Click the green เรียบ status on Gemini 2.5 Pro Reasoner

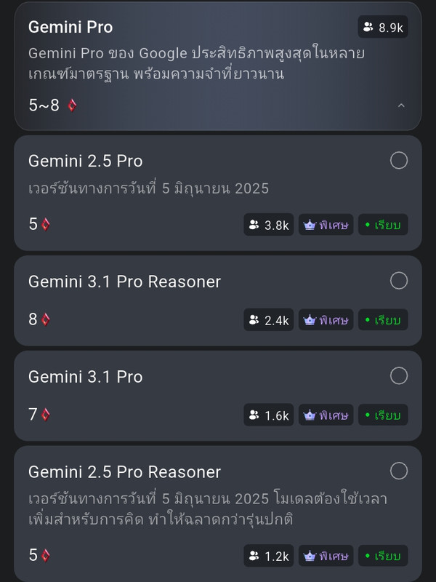(383, 556)
